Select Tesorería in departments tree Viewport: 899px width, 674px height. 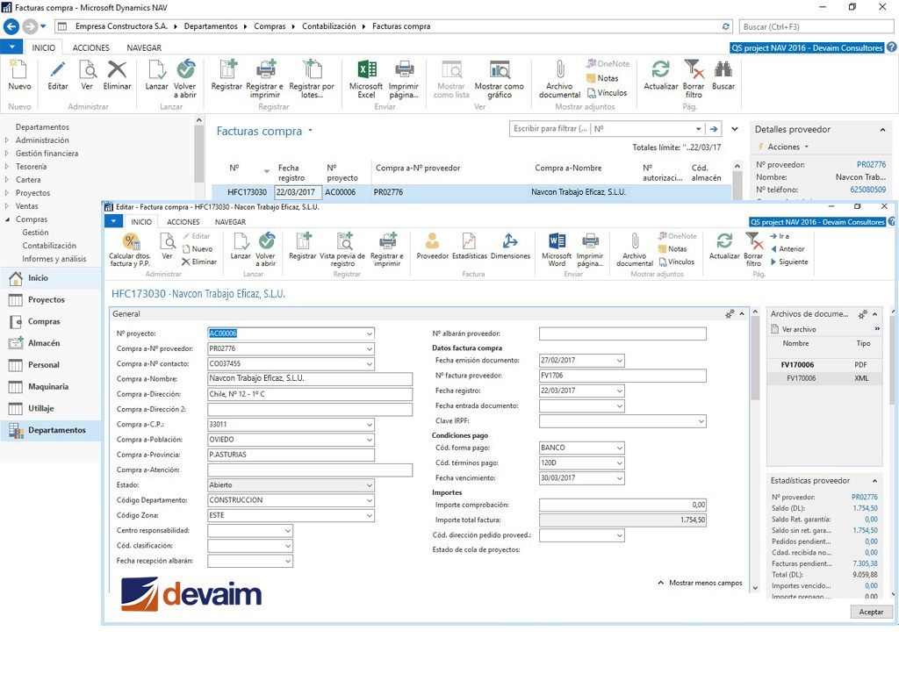click(x=31, y=167)
